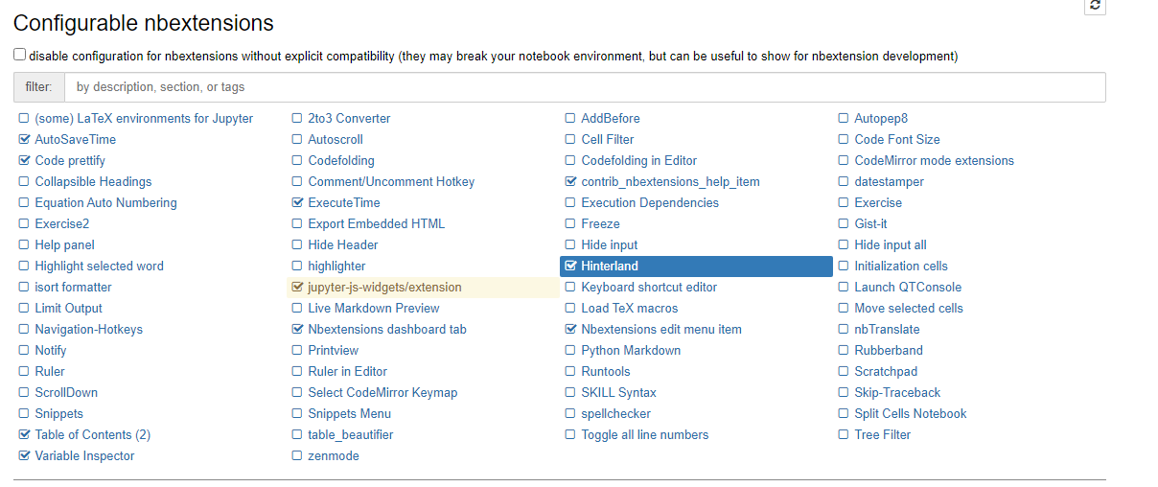1158x487 pixels.
Task: Enable the Collapsible Headings extension
Action: point(24,181)
